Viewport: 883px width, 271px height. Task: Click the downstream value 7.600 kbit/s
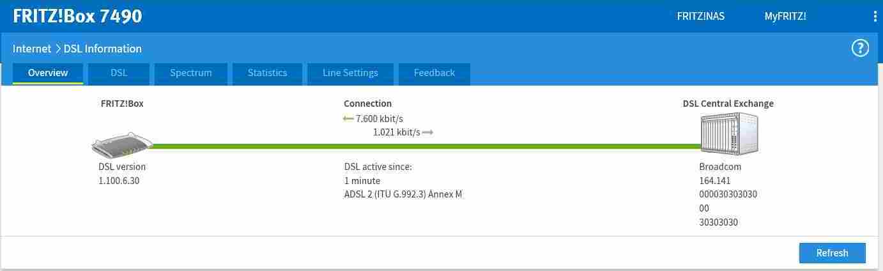[x=380, y=119]
